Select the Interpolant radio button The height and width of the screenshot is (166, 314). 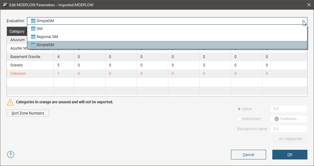[239, 119]
